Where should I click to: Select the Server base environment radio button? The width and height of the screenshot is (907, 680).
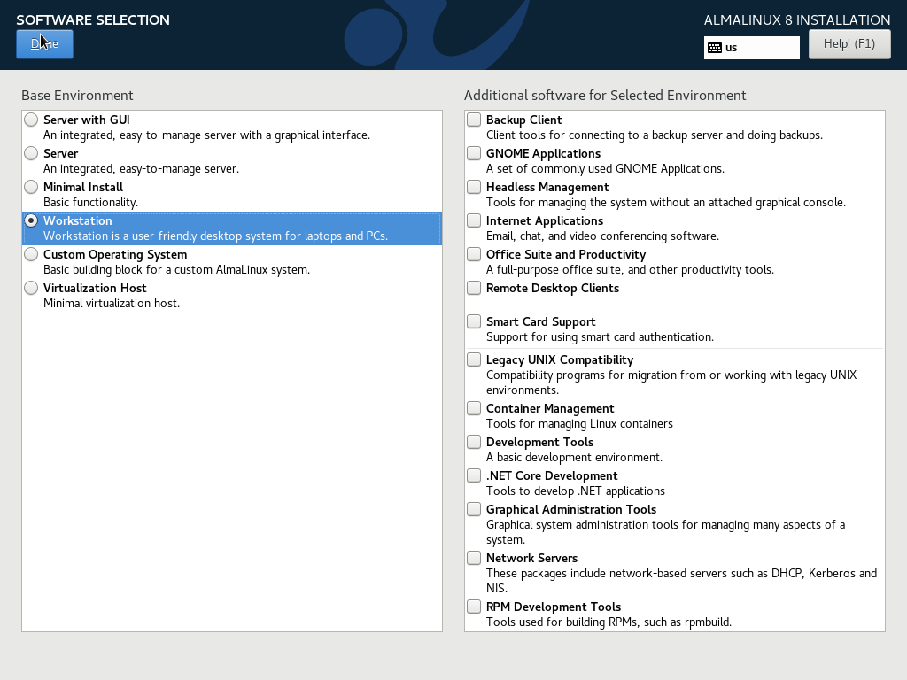[31, 153]
